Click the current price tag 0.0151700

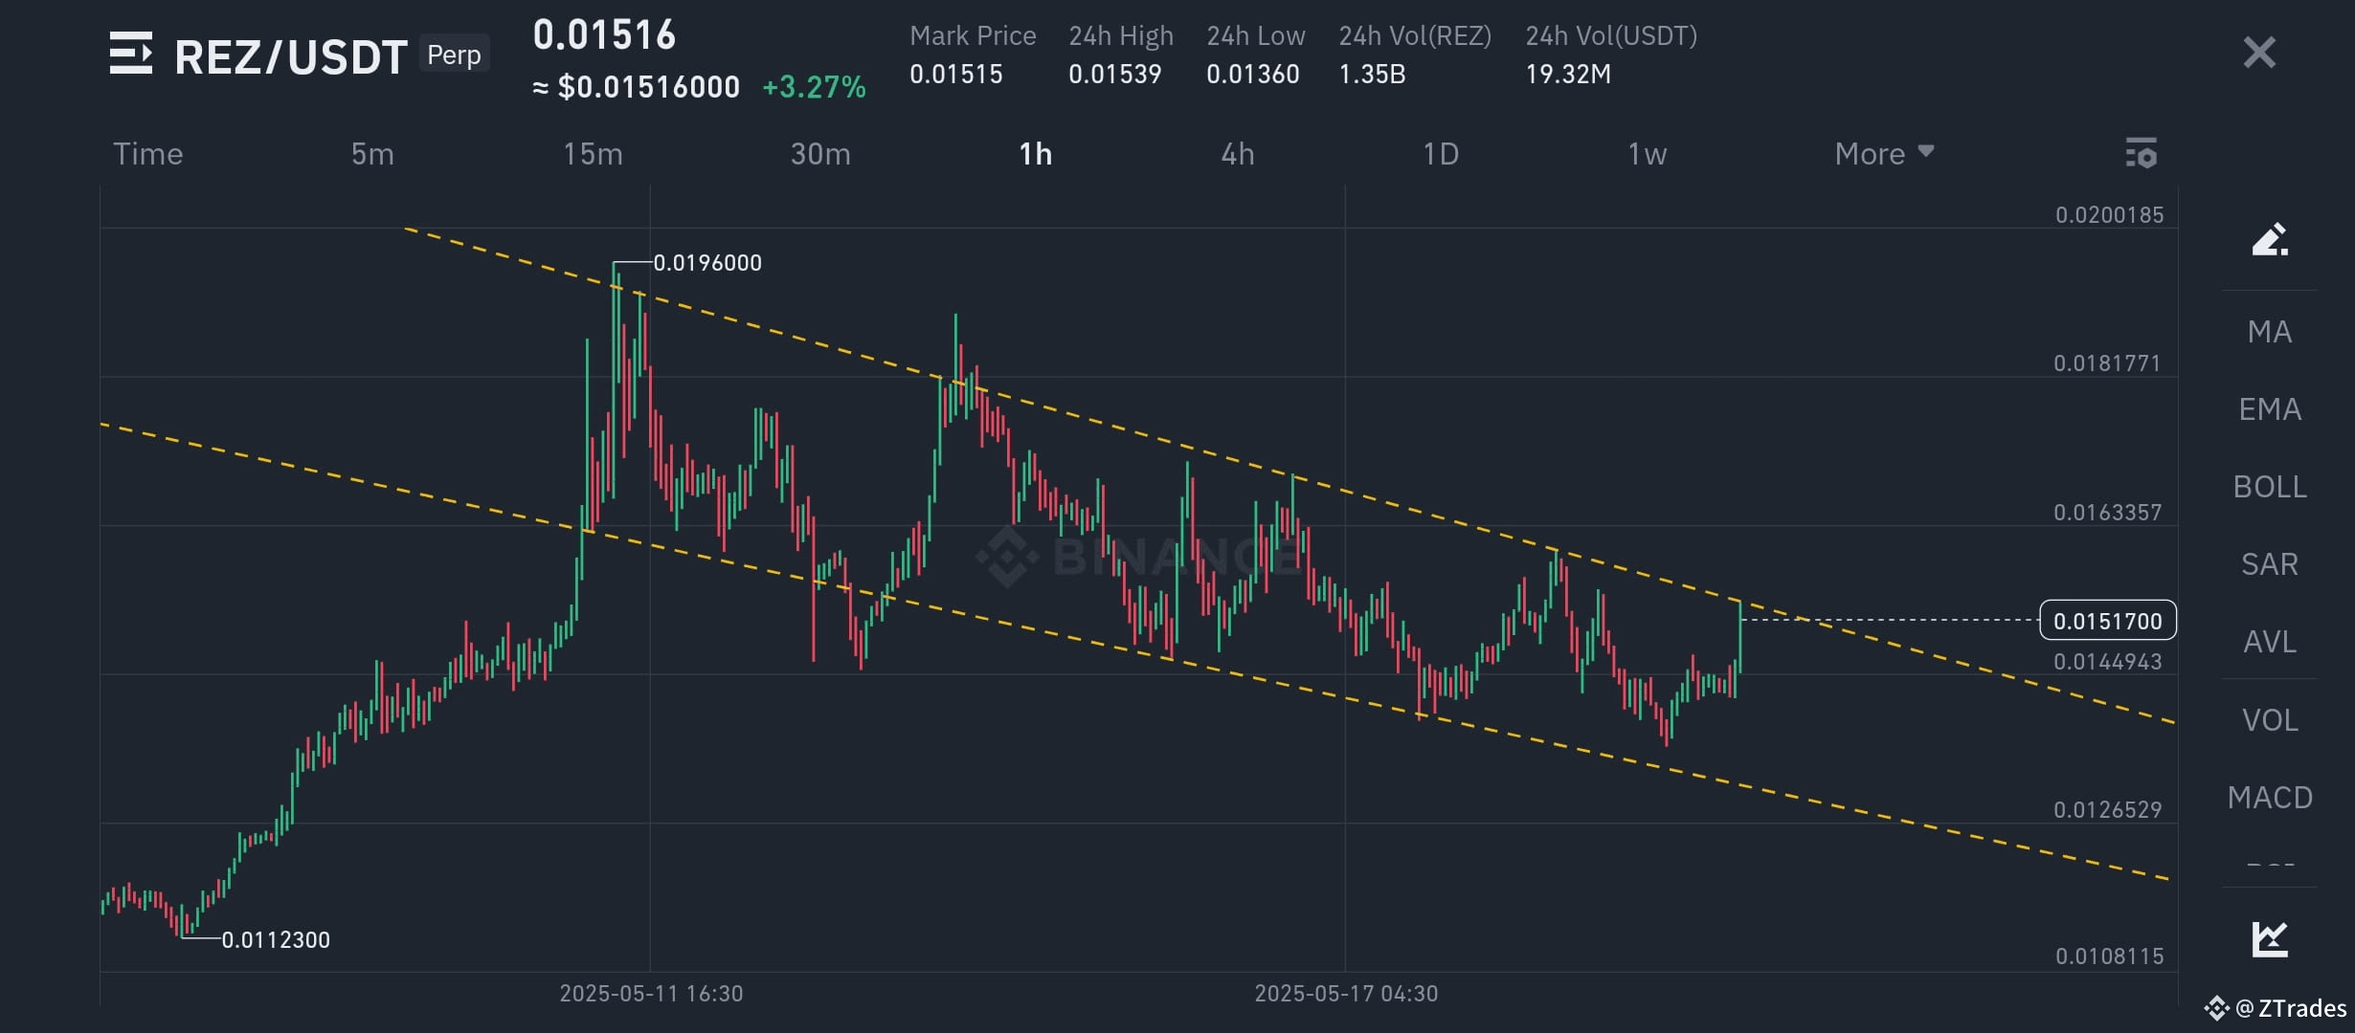[2108, 621]
